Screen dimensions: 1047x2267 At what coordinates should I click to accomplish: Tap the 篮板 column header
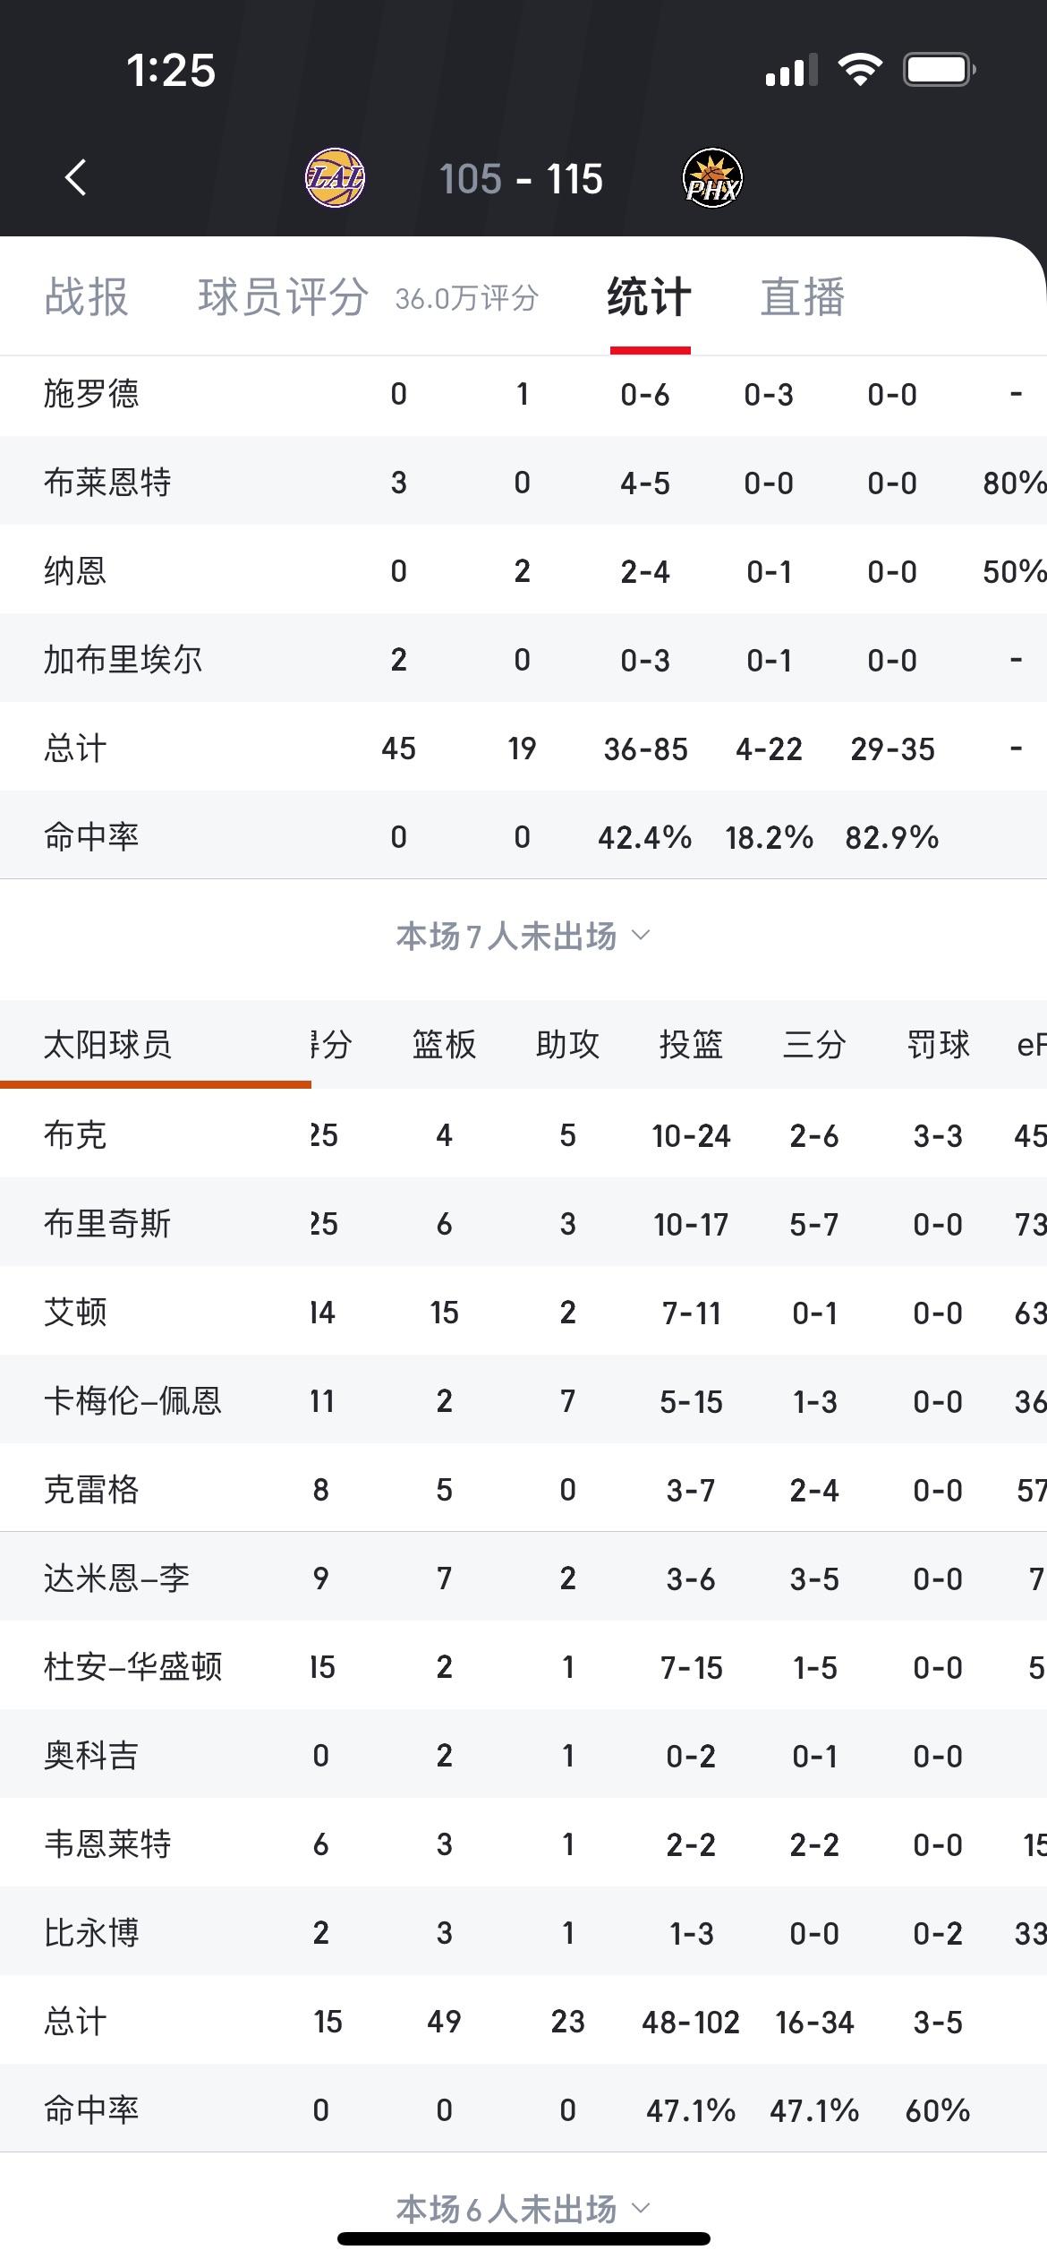tap(444, 1044)
